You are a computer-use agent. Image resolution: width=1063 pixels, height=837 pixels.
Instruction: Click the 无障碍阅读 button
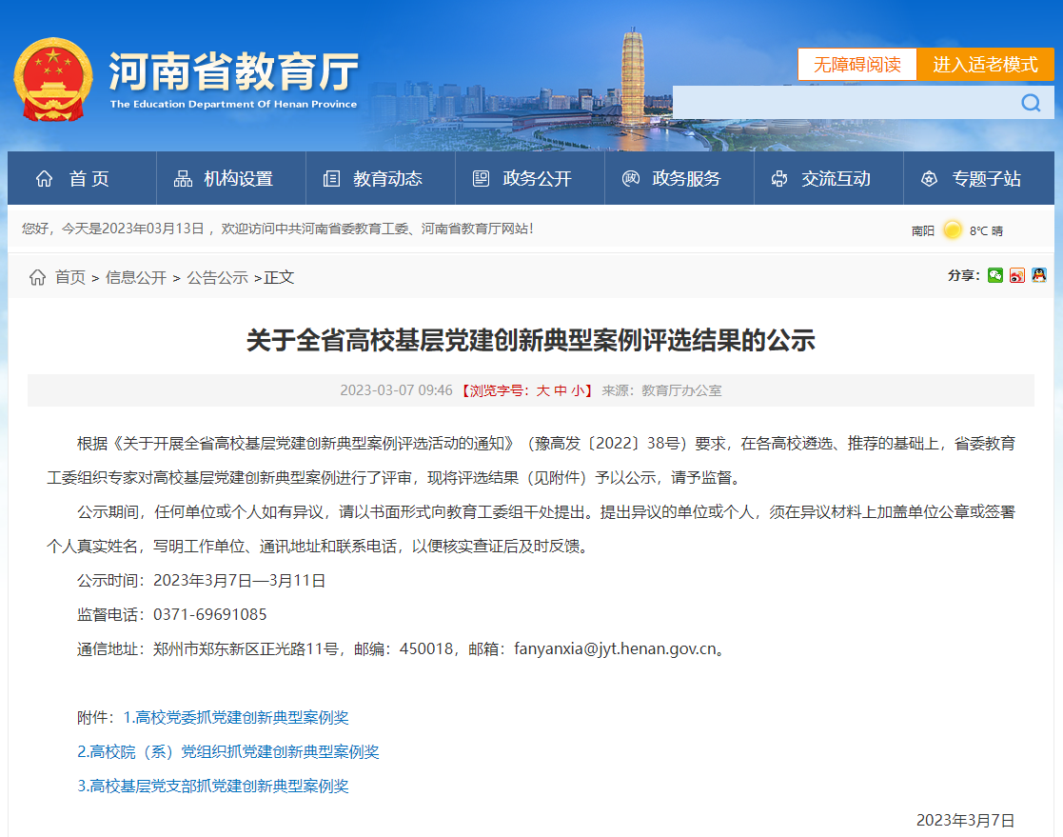click(x=856, y=65)
